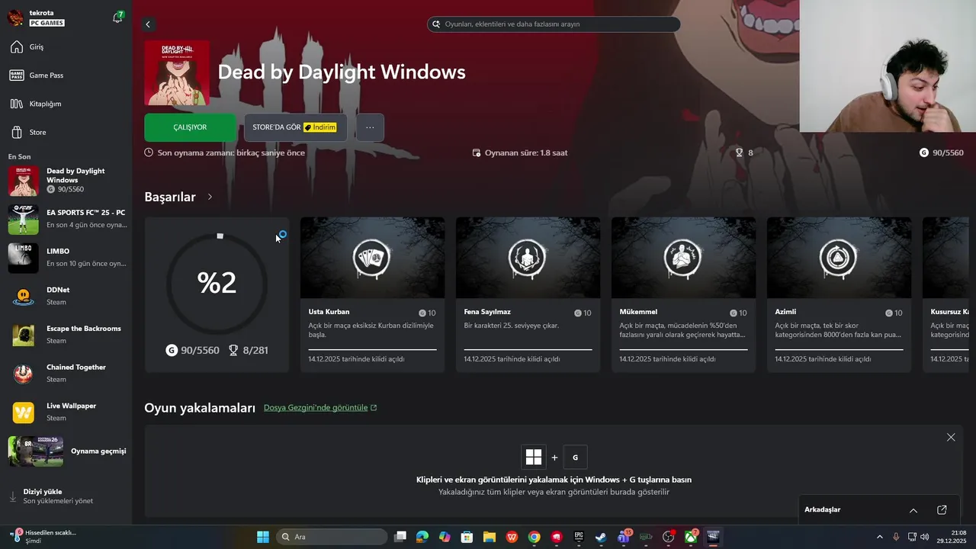The image size is (976, 549).
Task: Select Live Wallpaper in sidebar
Action: (66, 412)
